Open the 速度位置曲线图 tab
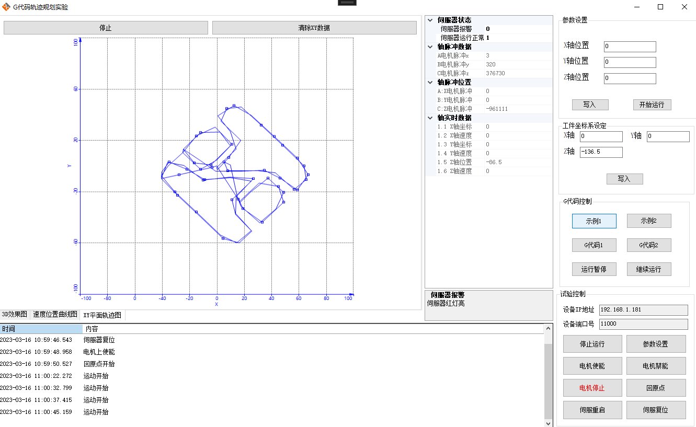The image size is (696, 427). (x=55, y=315)
